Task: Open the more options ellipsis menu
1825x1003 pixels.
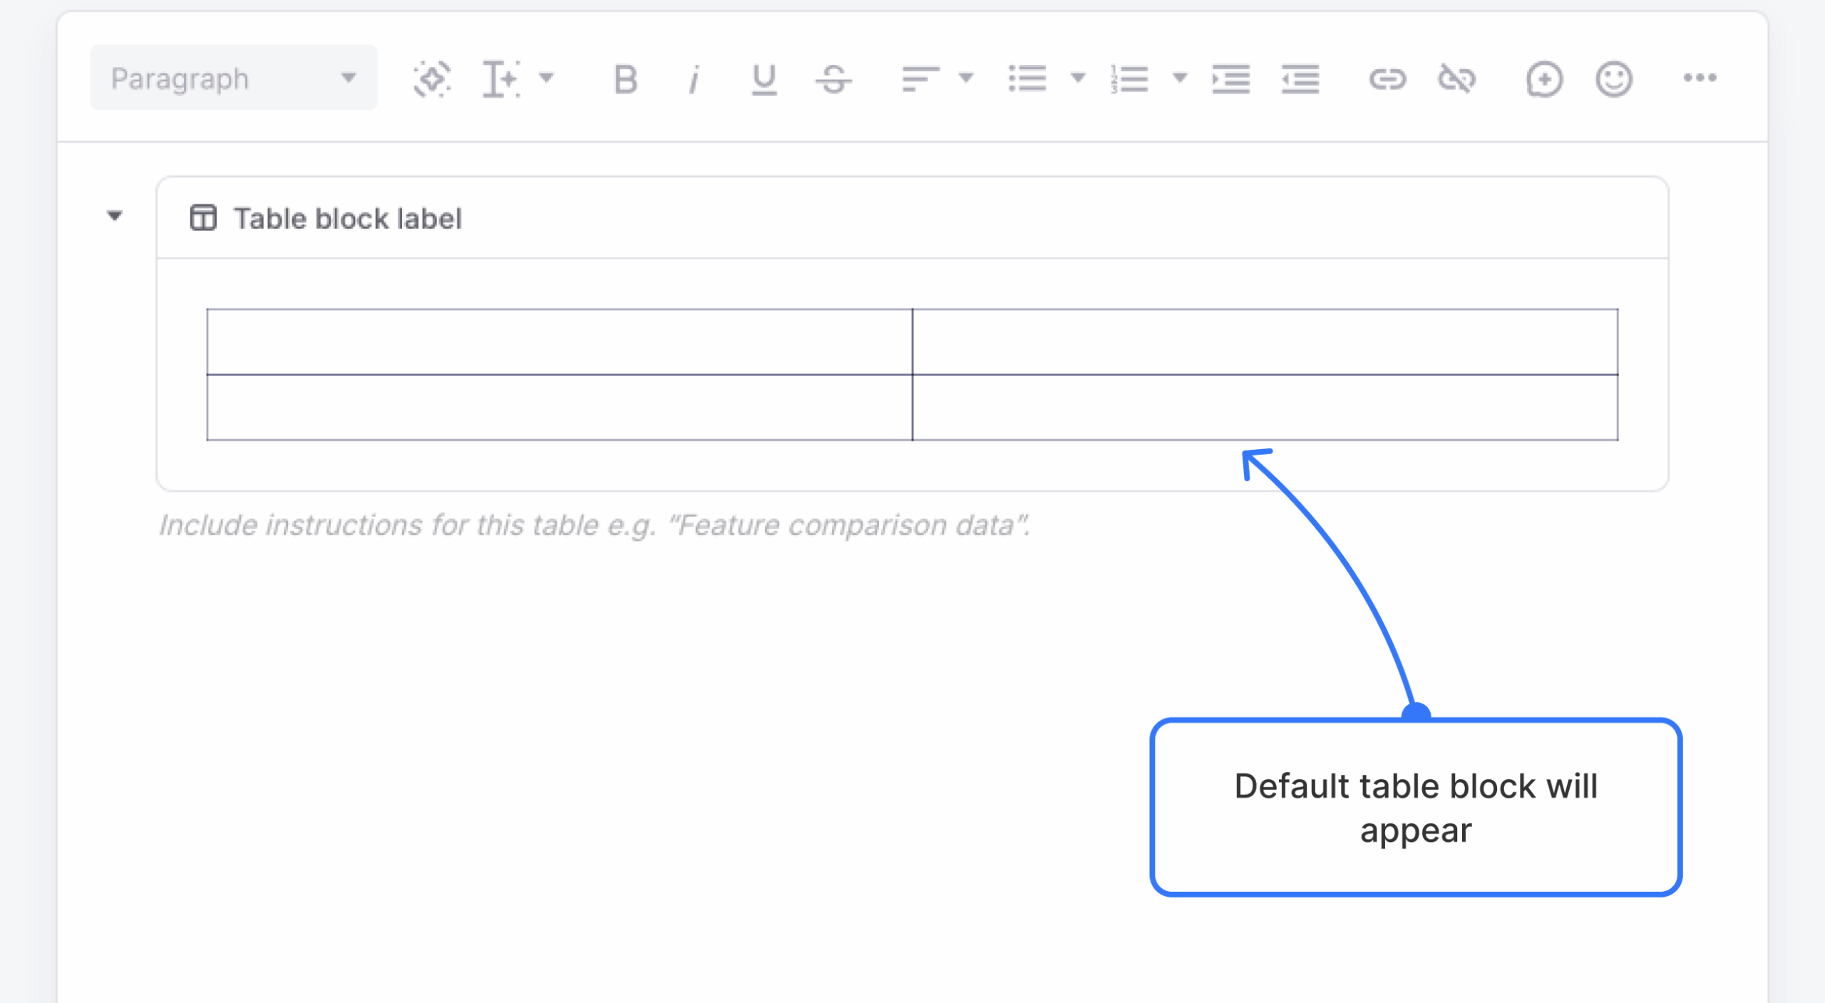Action: click(x=1700, y=80)
